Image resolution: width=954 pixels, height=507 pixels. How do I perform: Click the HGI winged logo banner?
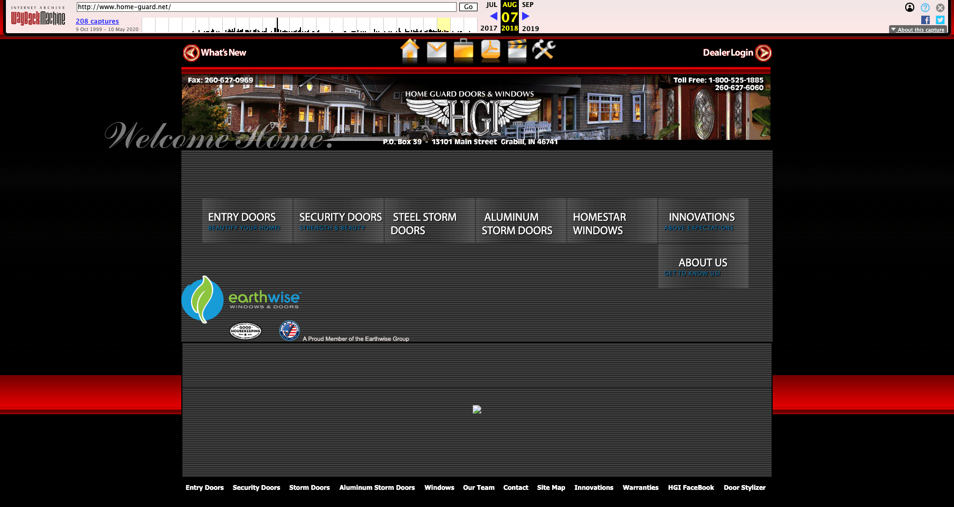(473, 114)
